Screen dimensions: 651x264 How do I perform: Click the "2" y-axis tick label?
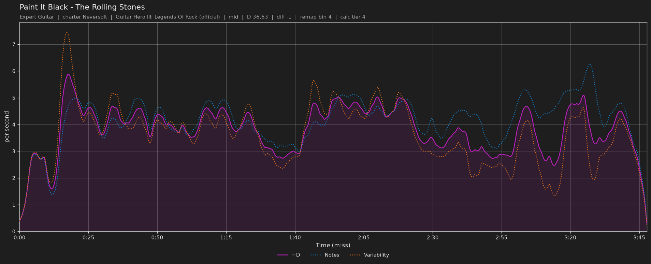coord(14,178)
